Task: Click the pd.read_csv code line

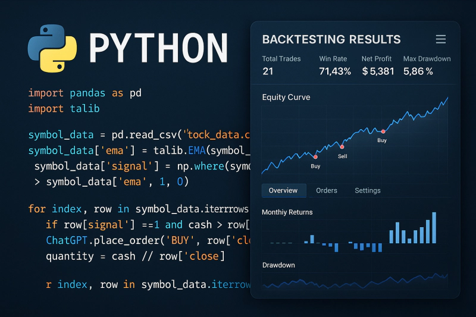Action: (139, 134)
